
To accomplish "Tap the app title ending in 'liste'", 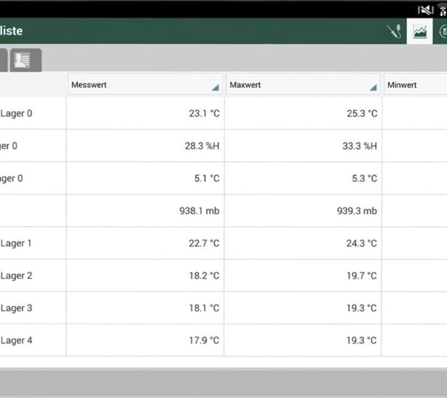I will point(12,31).
